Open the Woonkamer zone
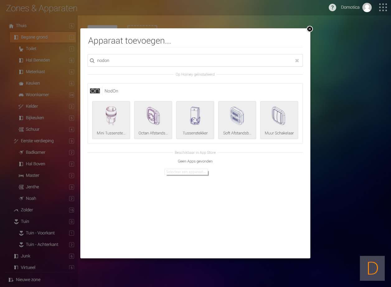 pos(37,95)
